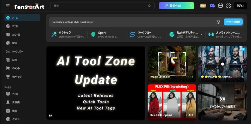Click the チャットを開始 button
The height and width of the screenshot is (124, 251).
(233, 22)
